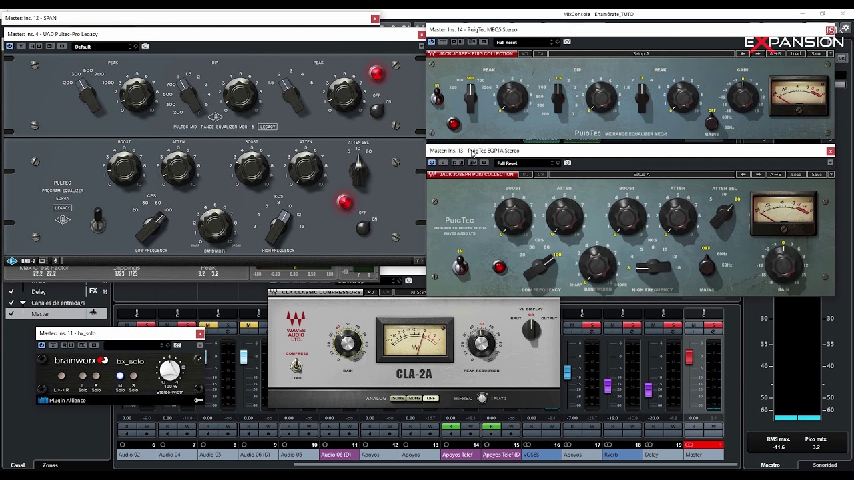Click Save button in PuigTec MEQ5
Screen dimensions: 854x480
point(817,53)
